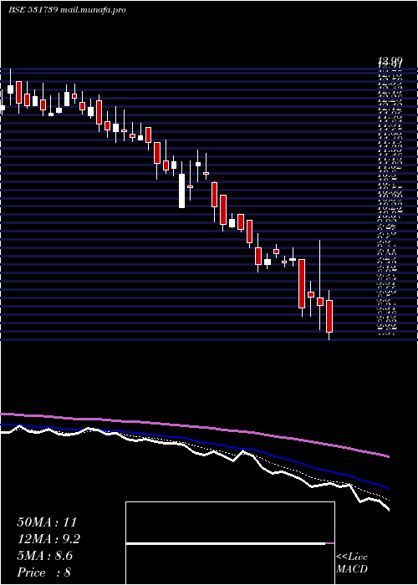Click the tall white candlestick mid-chart
The width and height of the screenshot is (418, 585).
(181, 191)
